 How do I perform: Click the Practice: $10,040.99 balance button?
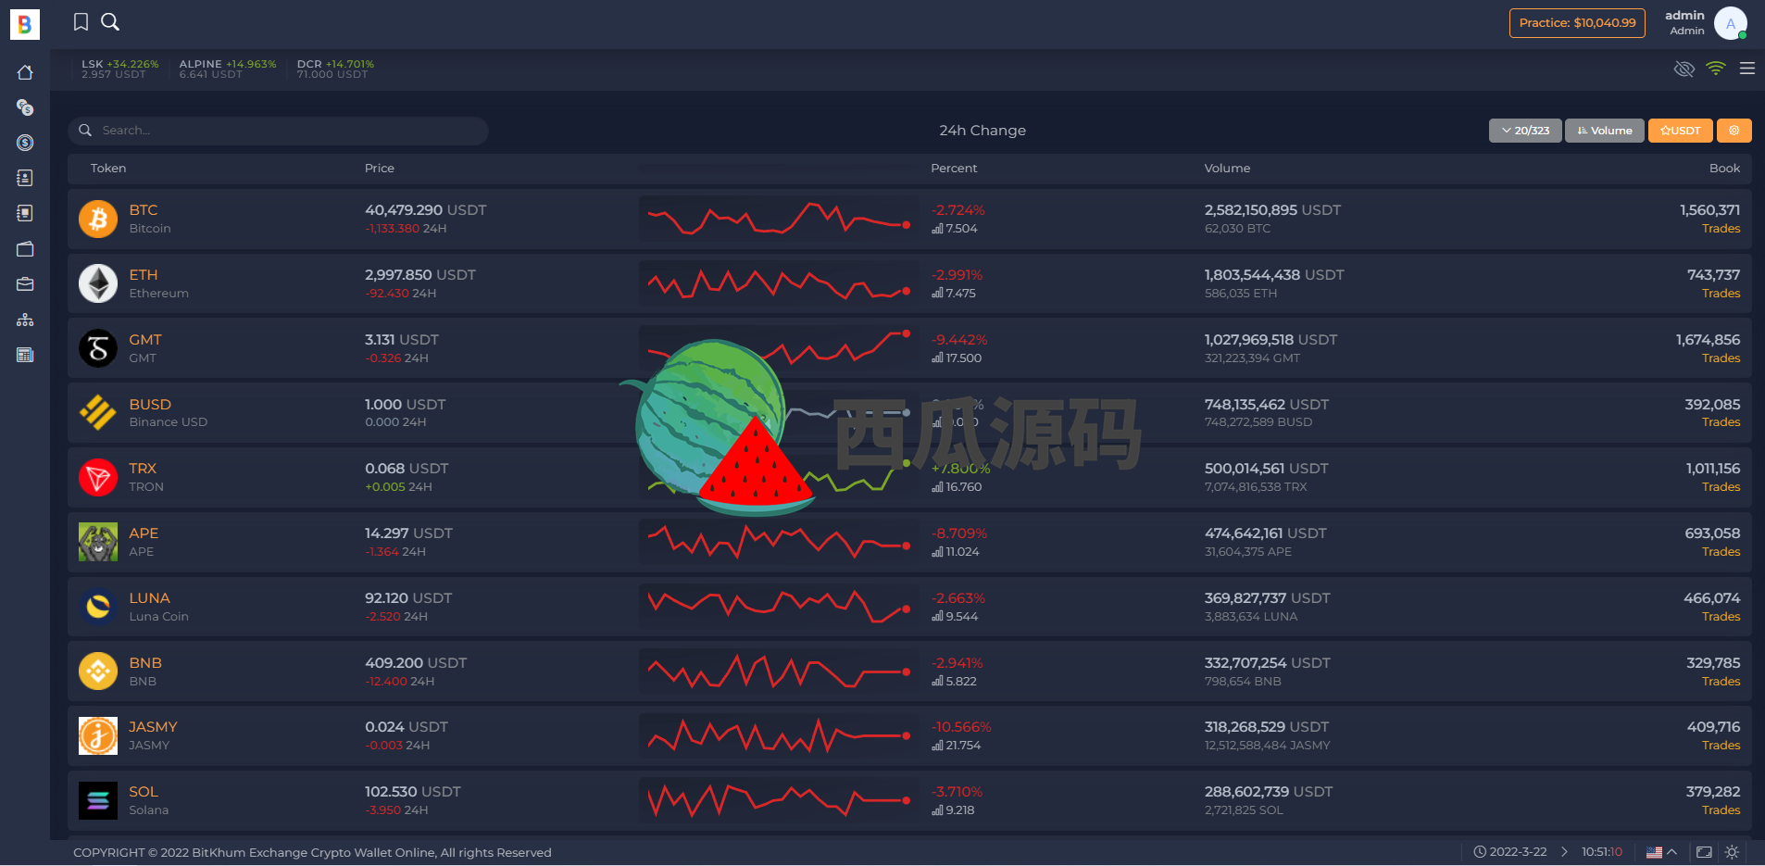[1577, 23]
